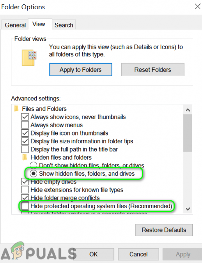Click the Folder views folder icon
Screen dimensions: 202x263
tap(29, 57)
